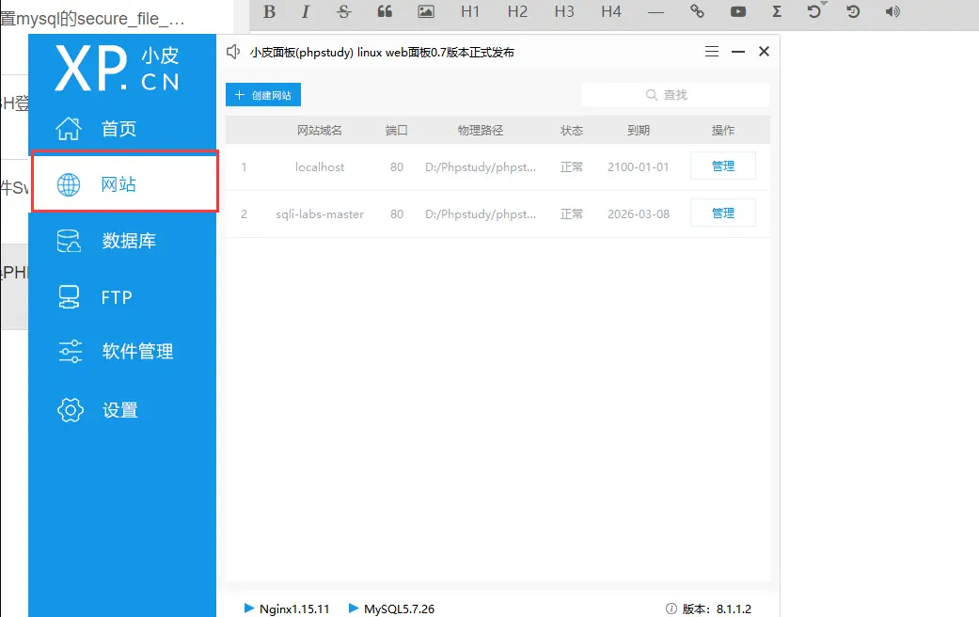Click 管理 button for localhost row
This screenshot has width=979, height=617.
click(x=723, y=166)
